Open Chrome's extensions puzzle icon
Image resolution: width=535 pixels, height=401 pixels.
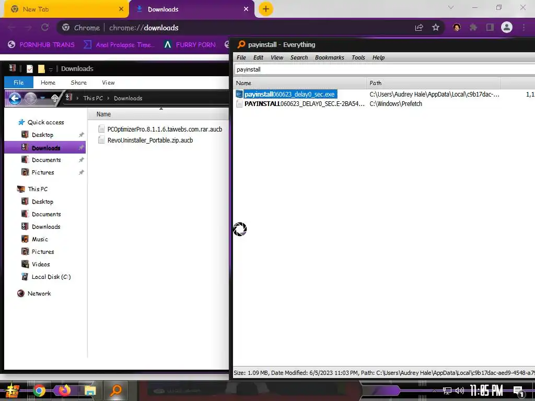tap(473, 27)
